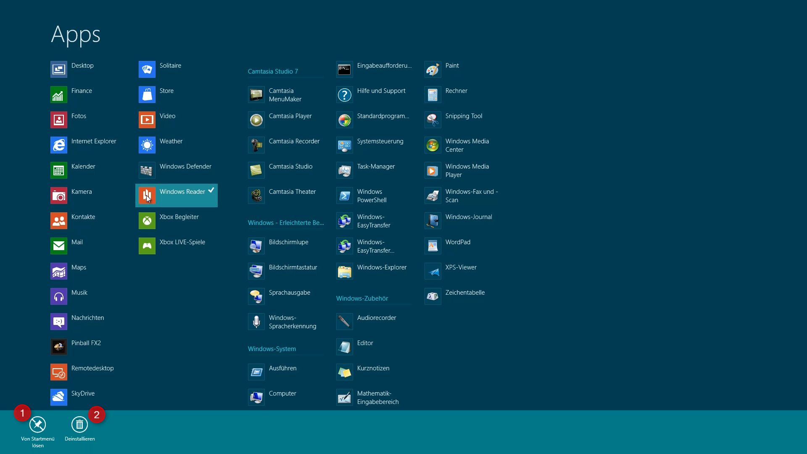Image resolution: width=807 pixels, height=454 pixels.
Task: Launch Windows Defender icon
Action: pos(147,170)
